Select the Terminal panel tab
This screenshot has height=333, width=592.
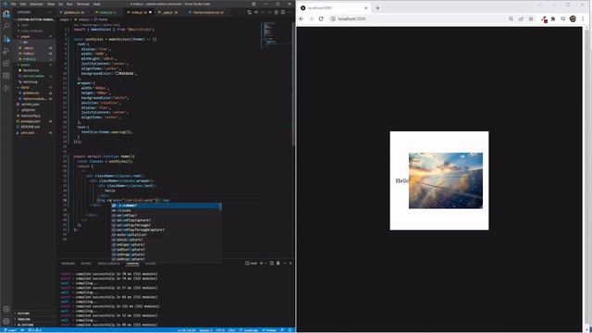(132, 264)
